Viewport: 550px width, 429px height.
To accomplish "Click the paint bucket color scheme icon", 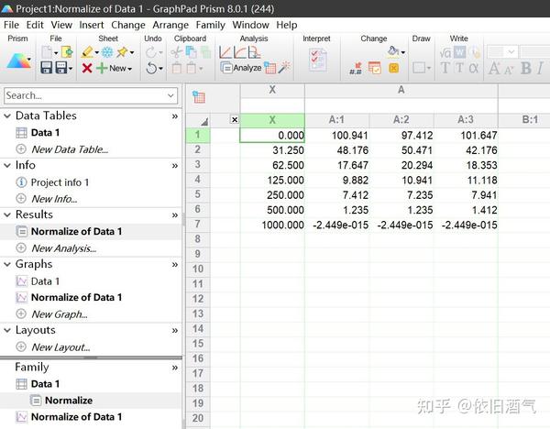I will pyautogui.click(x=393, y=51).
